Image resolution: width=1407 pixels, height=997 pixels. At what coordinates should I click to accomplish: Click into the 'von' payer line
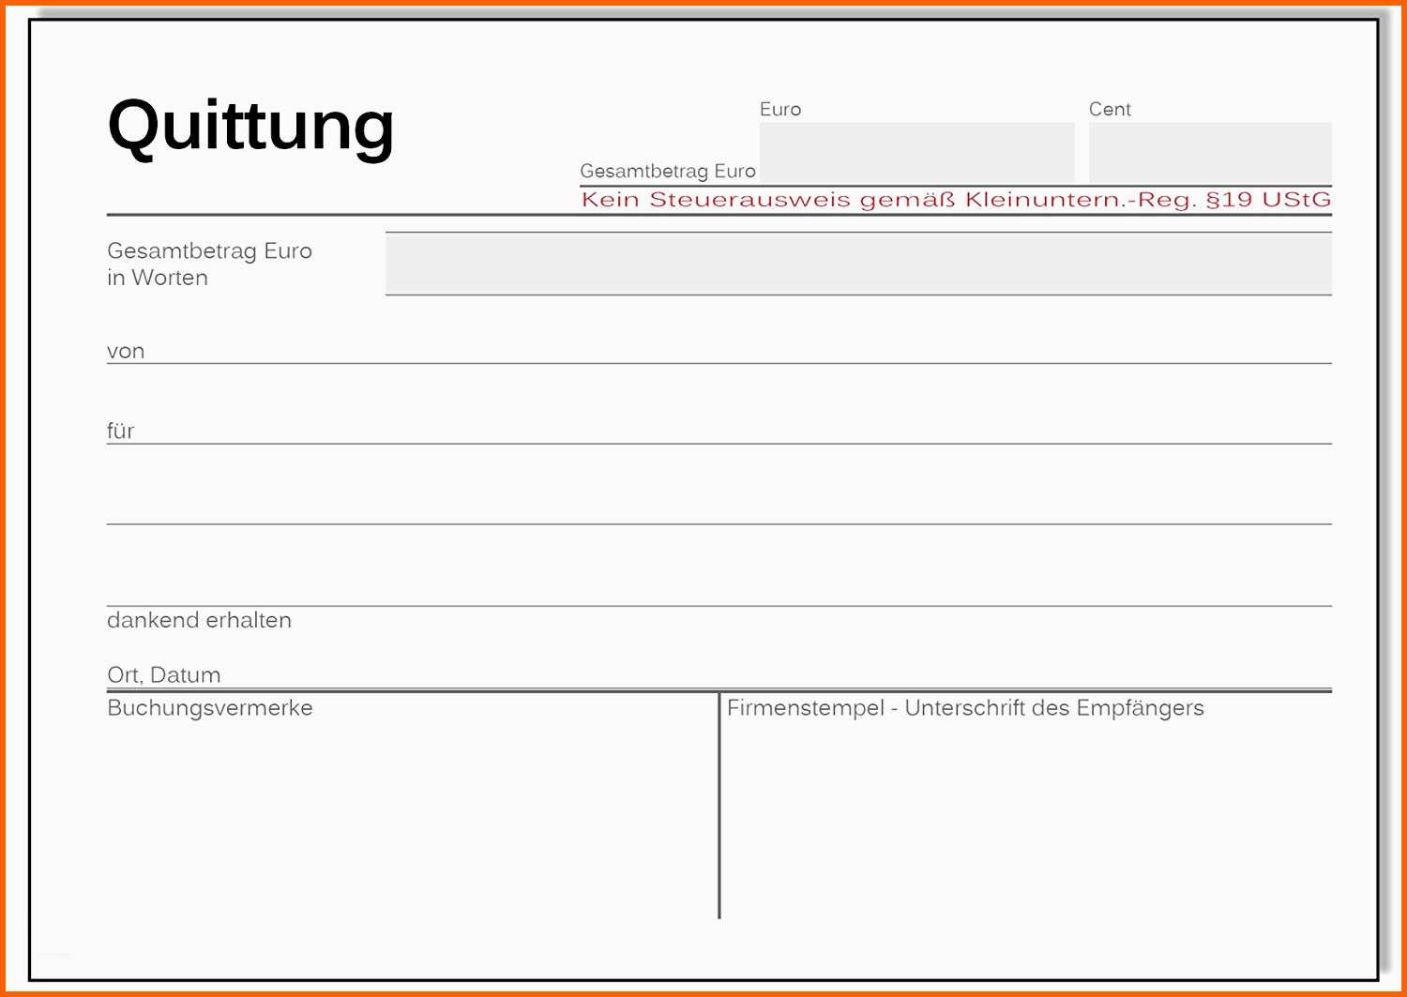click(732, 347)
